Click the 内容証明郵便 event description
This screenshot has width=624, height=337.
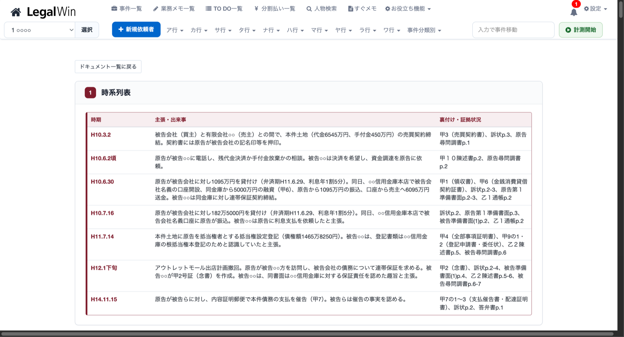point(281,299)
